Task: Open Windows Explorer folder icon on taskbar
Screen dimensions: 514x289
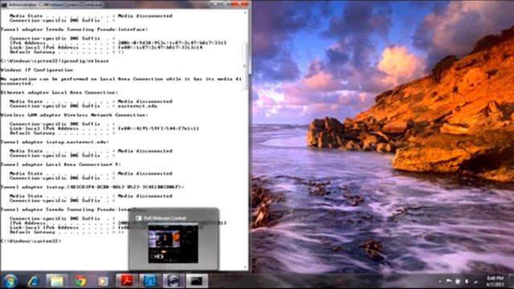Action: 57,281
